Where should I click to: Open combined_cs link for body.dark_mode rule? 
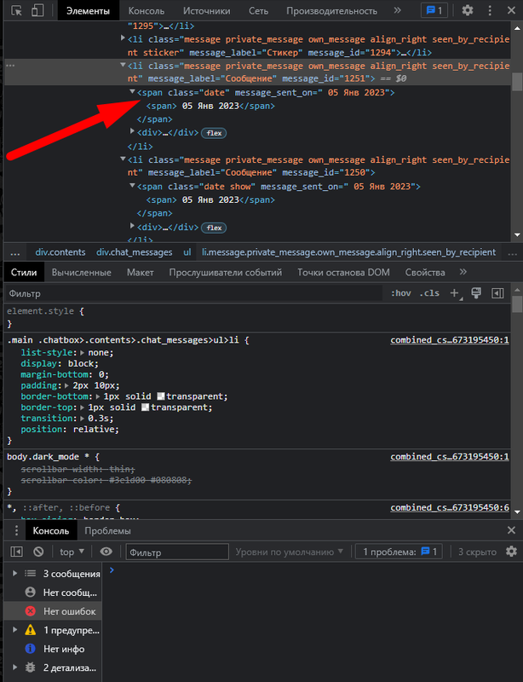click(x=450, y=457)
